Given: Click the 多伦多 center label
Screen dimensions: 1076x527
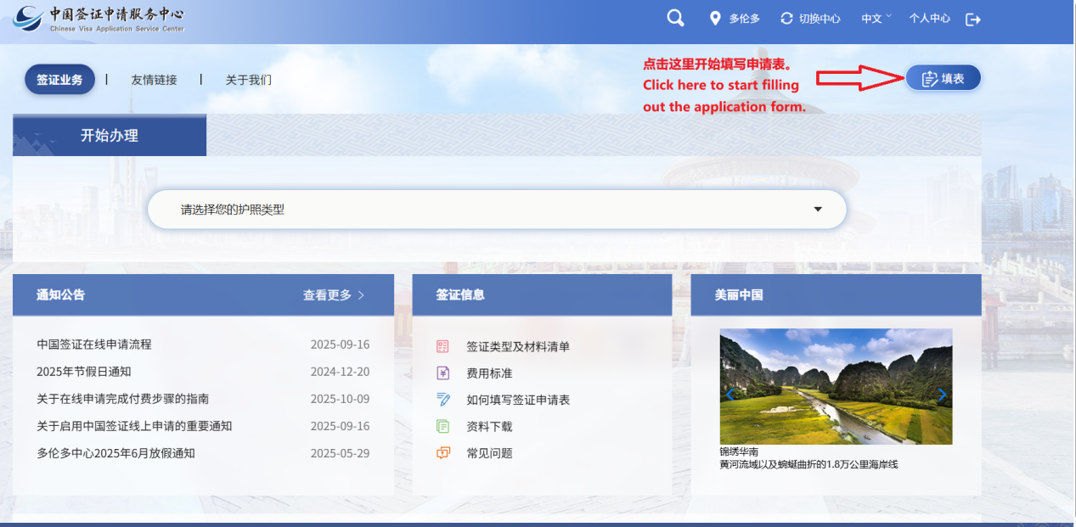Looking at the screenshot, I should tap(744, 19).
